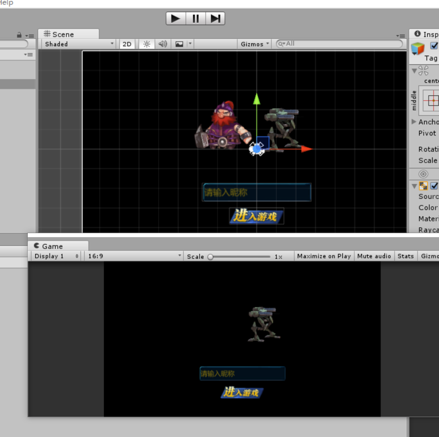Click the Pivot label in Inspector
The image size is (439, 437).
pyautogui.click(x=427, y=133)
